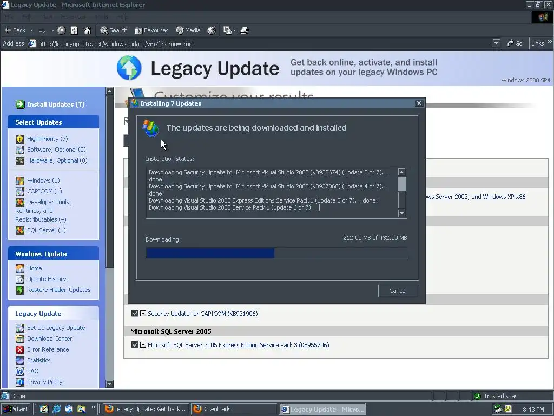Click the Hardware, Optional icon
The width and height of the screenshot is (554, 416).
pyautogui.click(x=20, y=160)
